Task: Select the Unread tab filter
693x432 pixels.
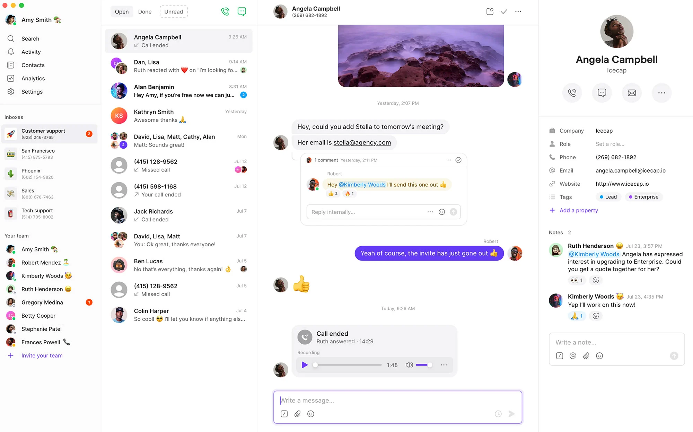Action: pyautogui.click(x=174, y=11)
